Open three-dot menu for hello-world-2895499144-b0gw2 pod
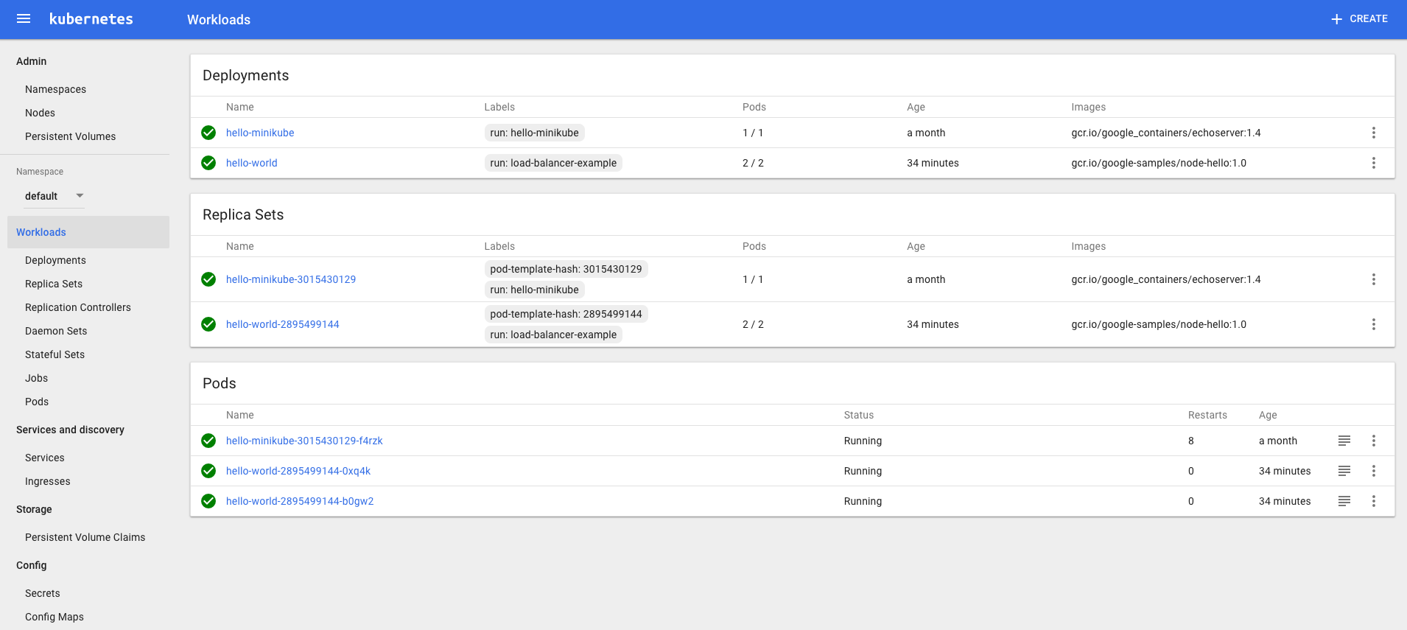The image size is (1407, 630). pyautogui.click(x=1373, y=501)
